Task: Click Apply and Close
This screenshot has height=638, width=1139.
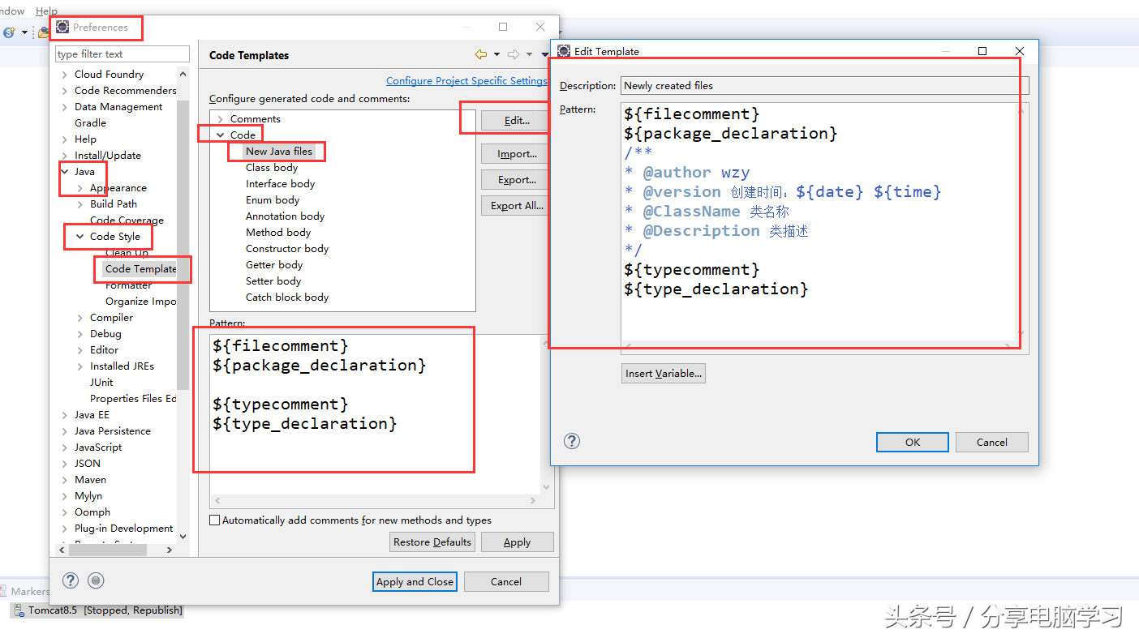Action: (x=415, y=581)
